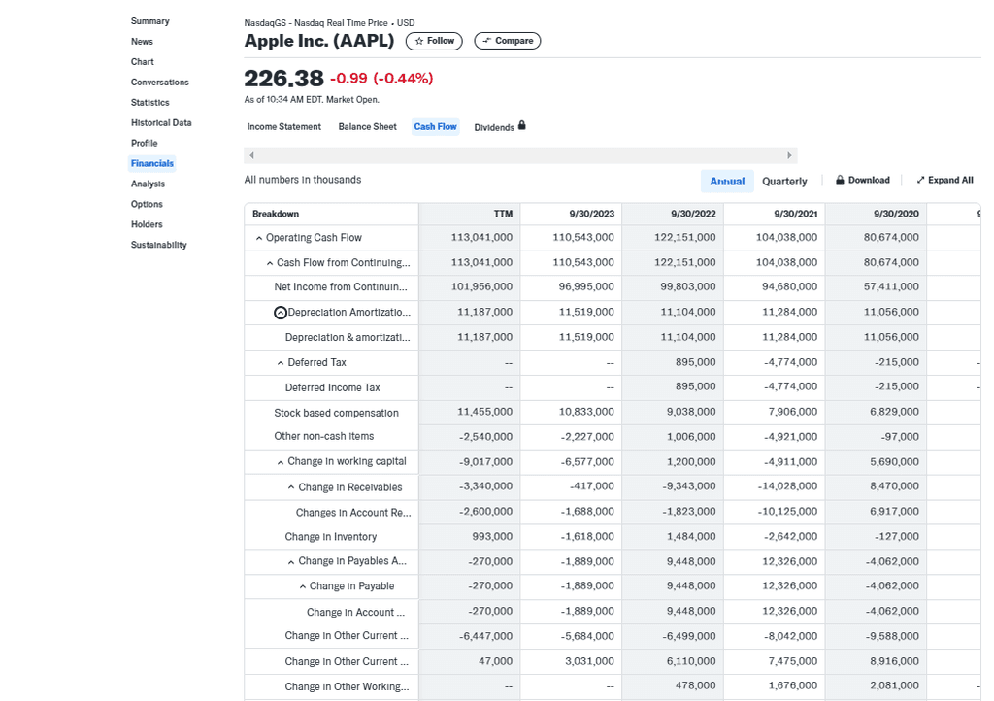
Task: Click right arrow on horizontal scrollbar
Action: point(789,155)
